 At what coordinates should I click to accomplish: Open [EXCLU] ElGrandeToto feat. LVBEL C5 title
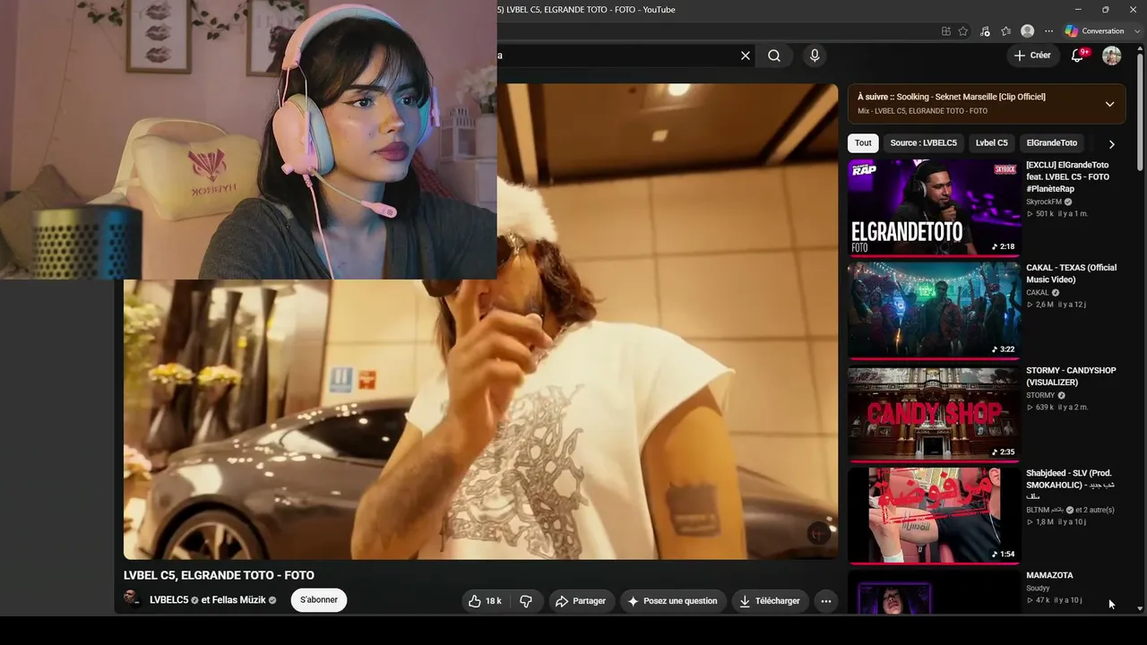pos(1067,177)
